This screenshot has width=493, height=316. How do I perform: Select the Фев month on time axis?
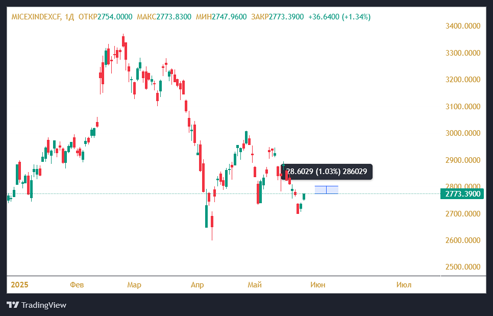point(77,284)
